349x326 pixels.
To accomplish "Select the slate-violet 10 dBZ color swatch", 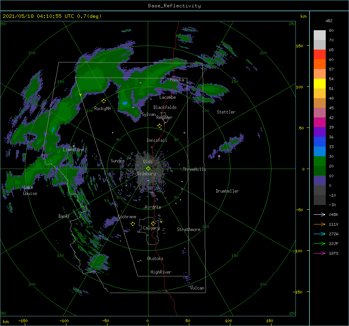I will click(x=320, y=181).
